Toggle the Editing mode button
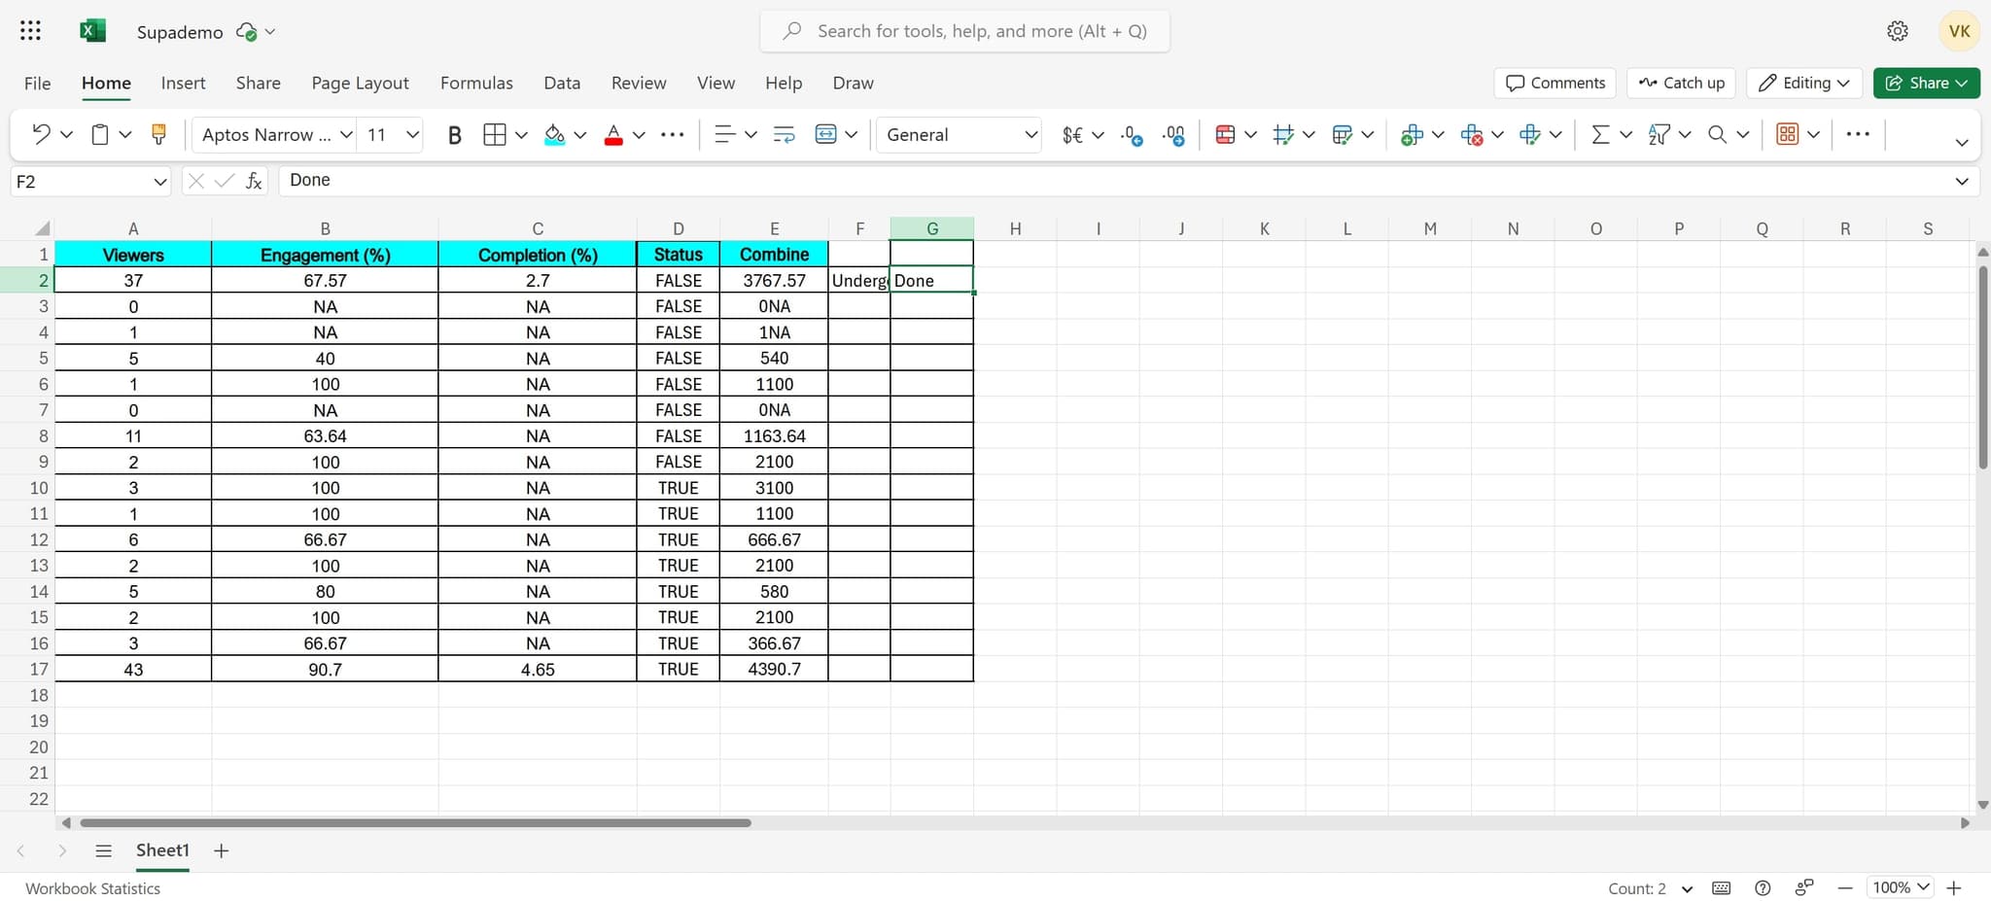Screen dimensions: 1991x901 1803,83
